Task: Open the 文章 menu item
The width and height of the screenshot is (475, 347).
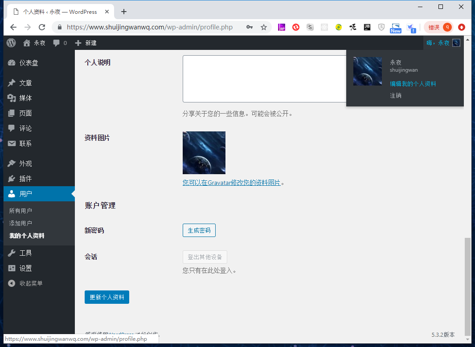Action: tap(39, 83)
